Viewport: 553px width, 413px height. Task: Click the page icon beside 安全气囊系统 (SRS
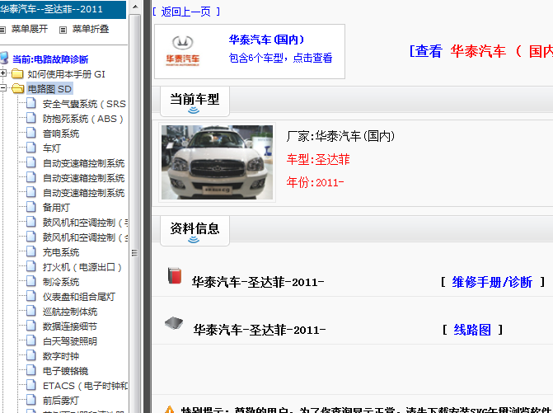click(x=31, y=103)
